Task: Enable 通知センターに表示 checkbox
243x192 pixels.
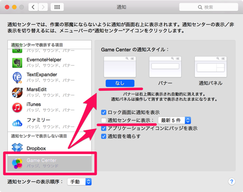Action: 104,120
